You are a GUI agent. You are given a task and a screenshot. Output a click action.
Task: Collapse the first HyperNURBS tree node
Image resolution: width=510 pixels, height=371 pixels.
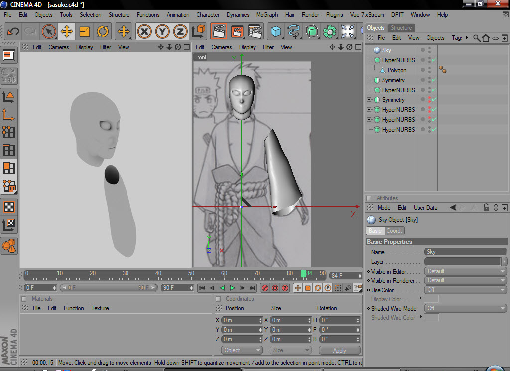click(x=369, y=60)
